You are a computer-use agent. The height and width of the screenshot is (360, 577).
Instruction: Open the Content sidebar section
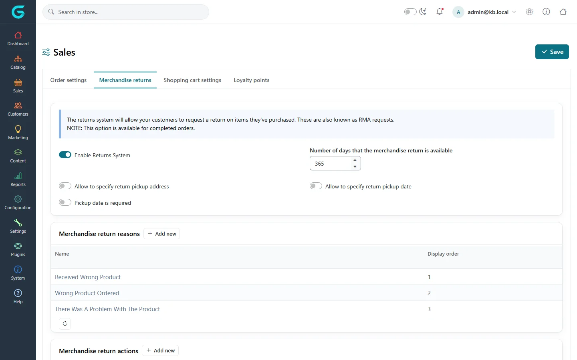tap(18, 156)
